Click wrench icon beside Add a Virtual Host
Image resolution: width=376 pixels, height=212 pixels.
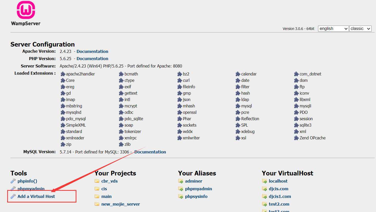tap(13, 196)
